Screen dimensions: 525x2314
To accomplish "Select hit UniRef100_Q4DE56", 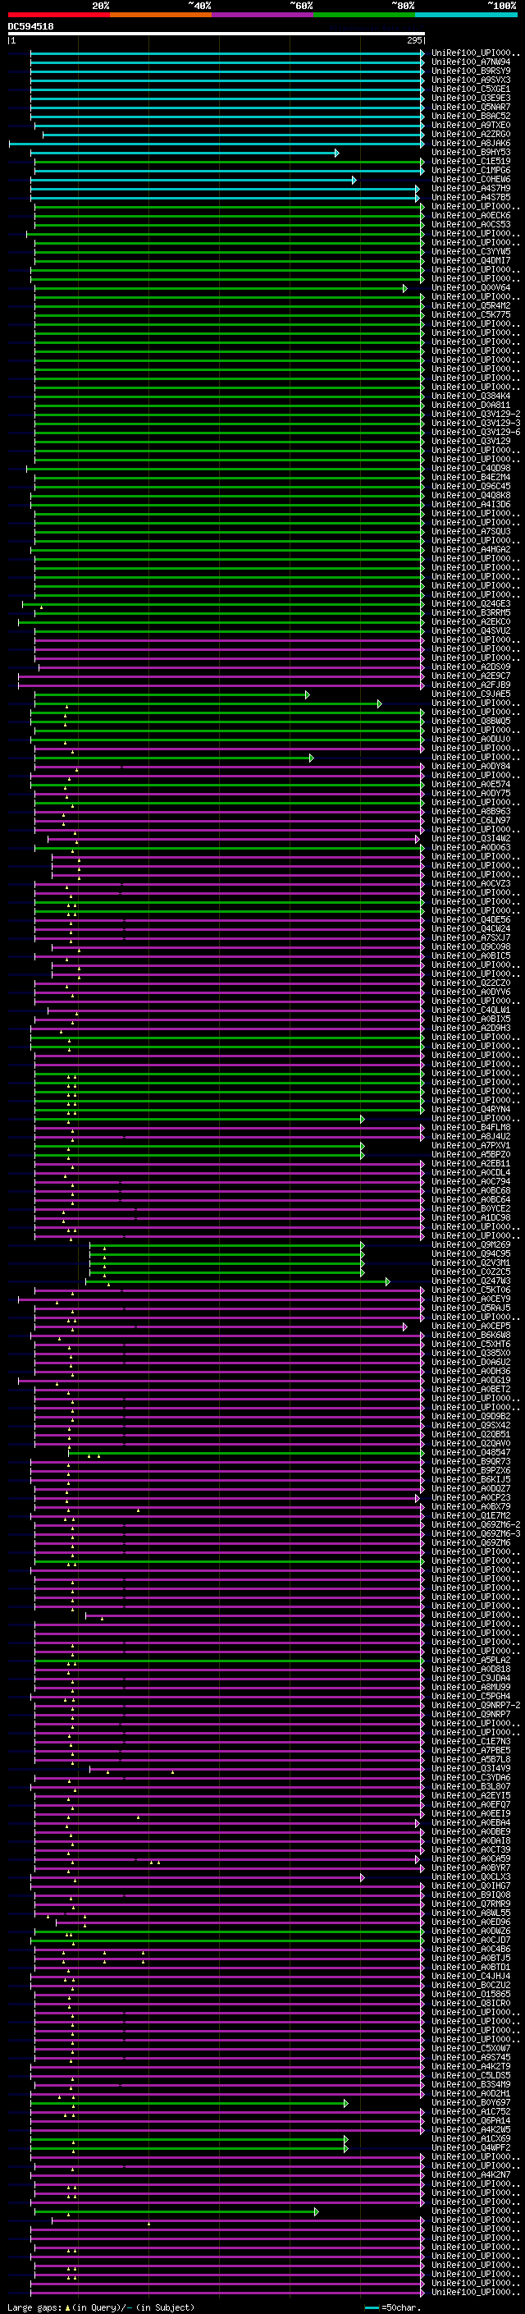I will (x=471, y=920).
